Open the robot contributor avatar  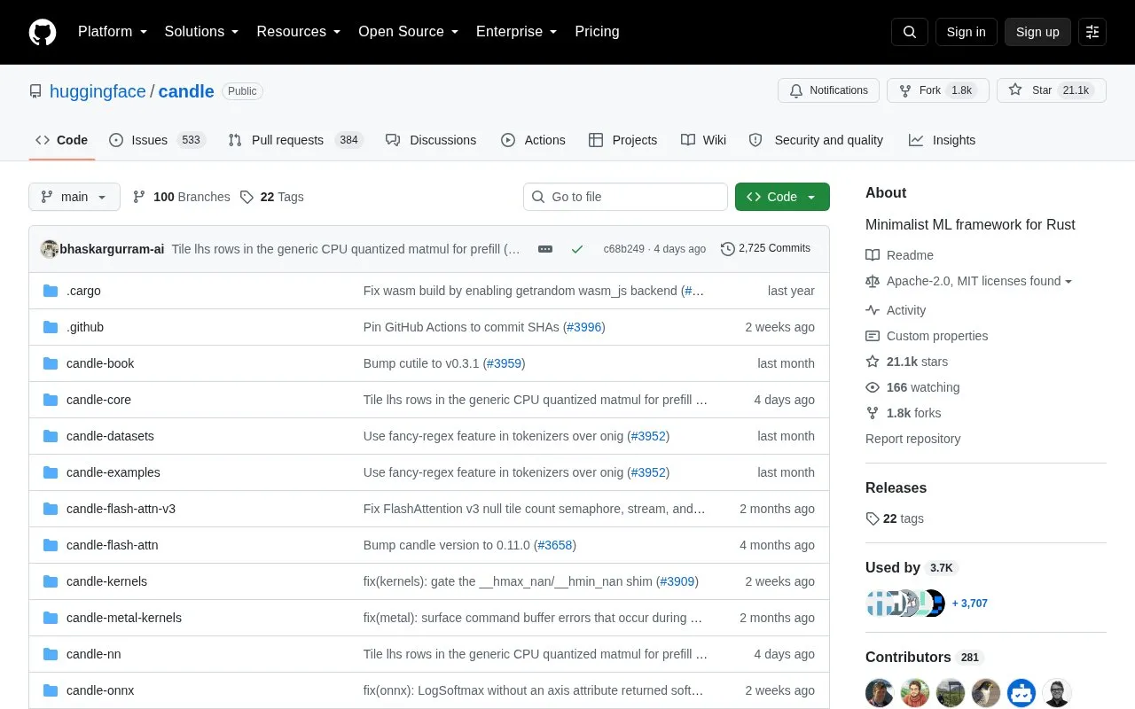click(x=1021, y=693)
